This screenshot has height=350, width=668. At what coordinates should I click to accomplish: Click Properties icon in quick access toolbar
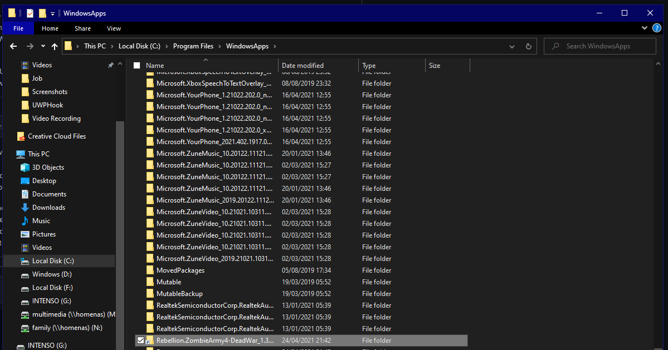(x=30, y=13)
